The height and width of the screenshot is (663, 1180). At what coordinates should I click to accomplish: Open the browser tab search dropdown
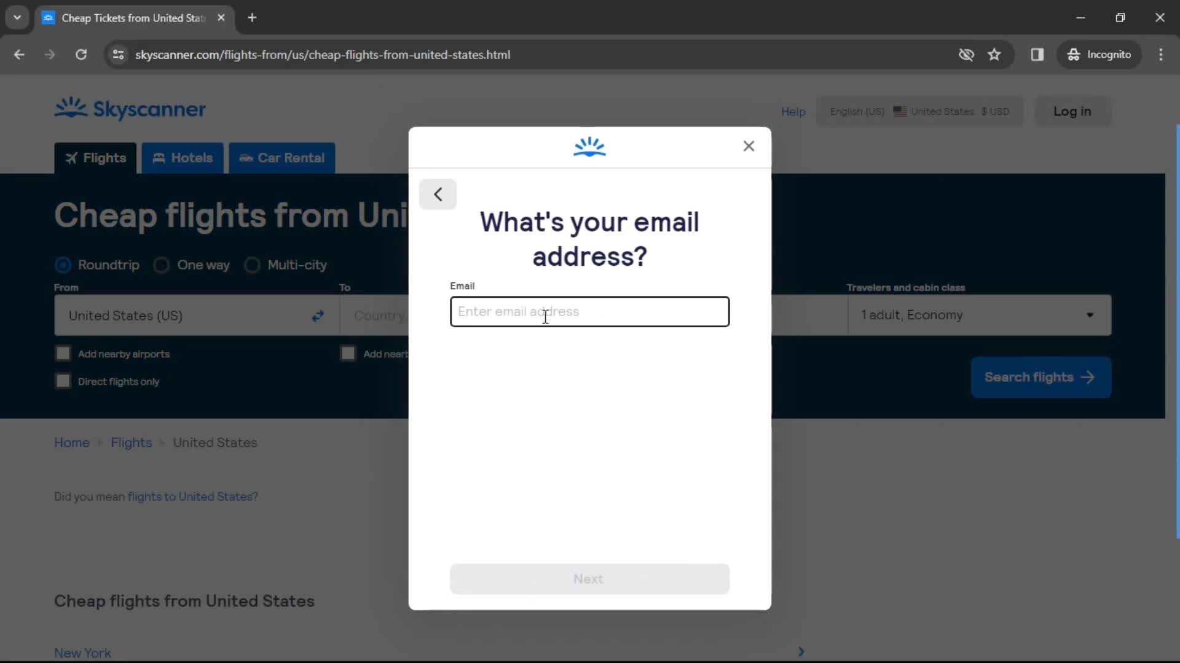click(x=17, y=17)
